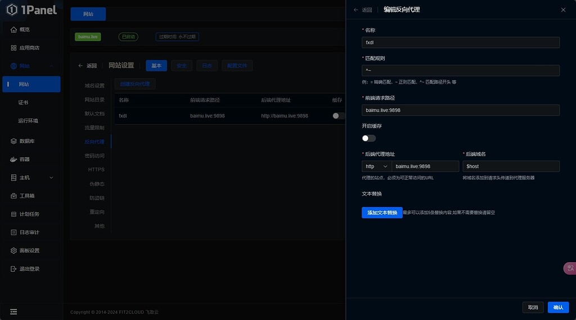576x320 pixels.
Task: Open the App Store icon in sidebar
Action: tap(14, 48)
